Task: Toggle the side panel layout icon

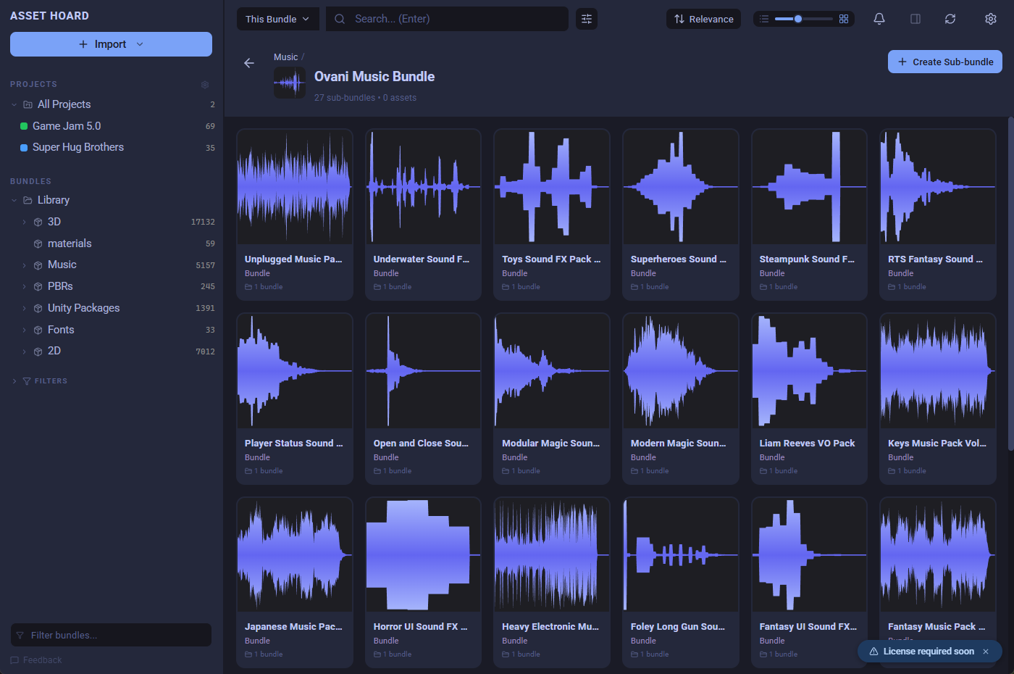Action: [x=915, y=19]
